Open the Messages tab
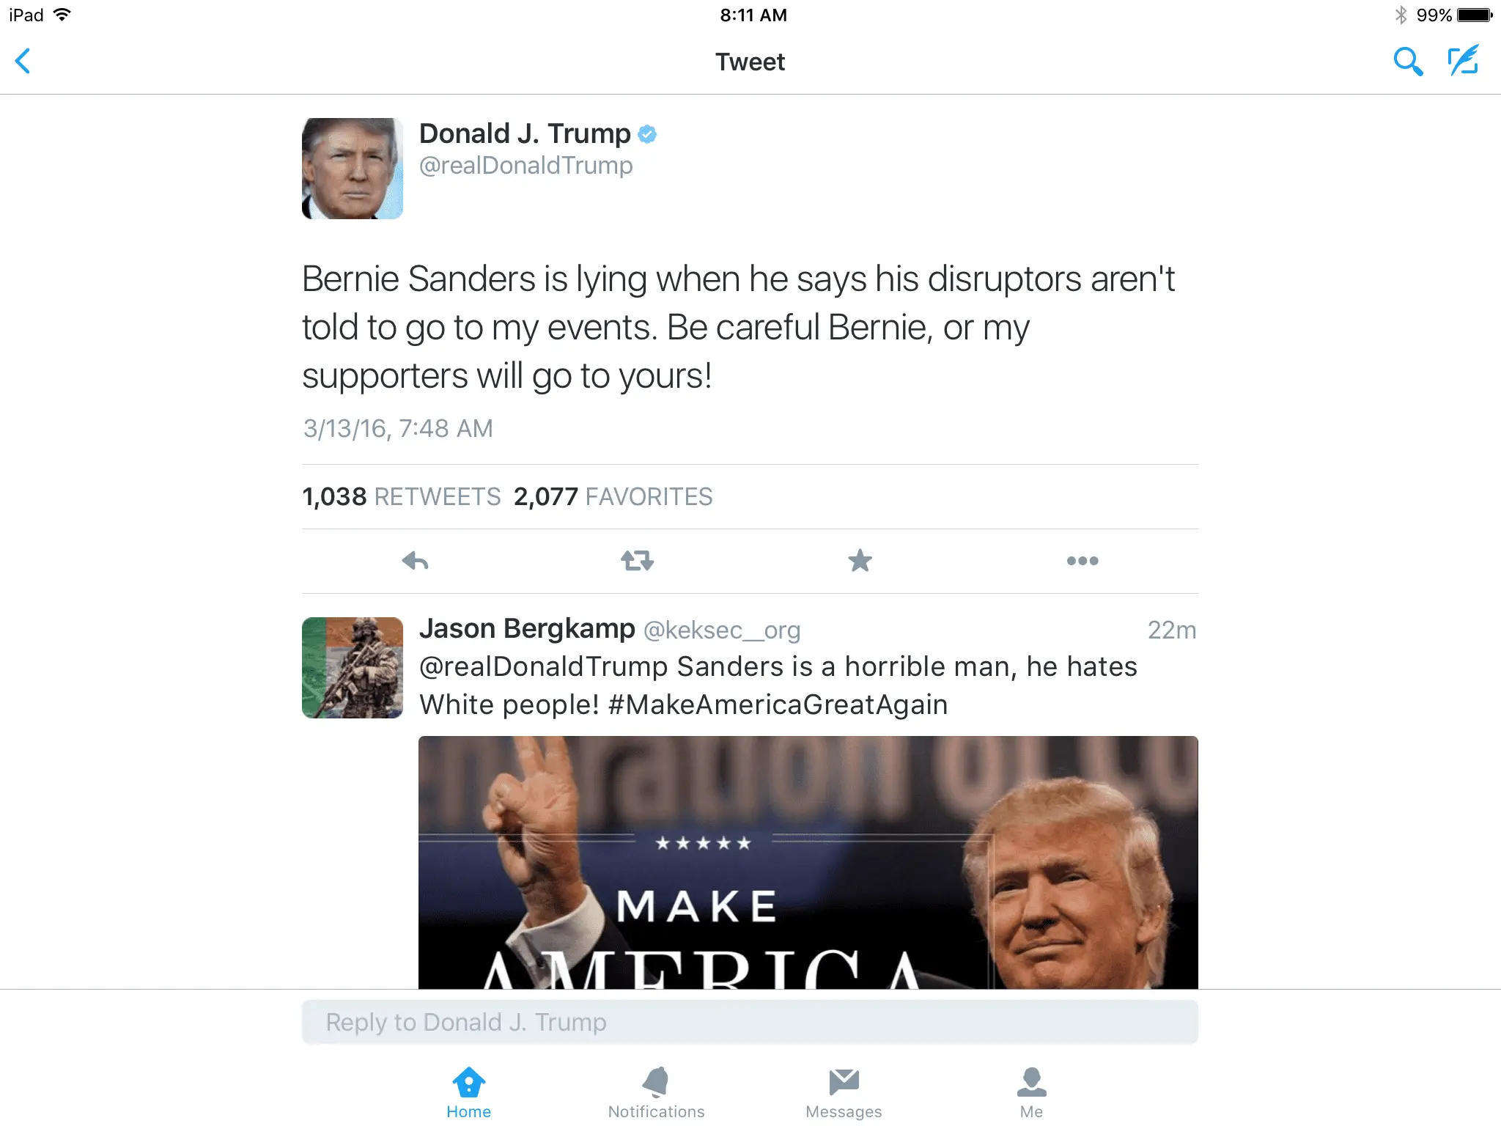 coord(844,1092)
